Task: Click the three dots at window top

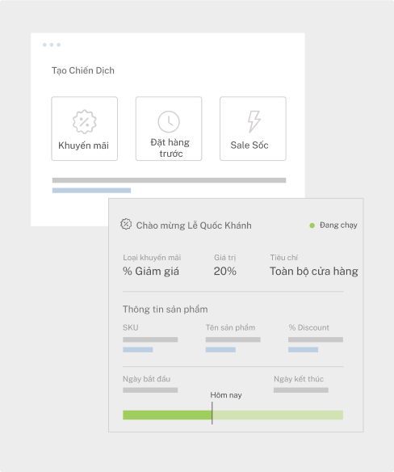Action: point(52,44)
